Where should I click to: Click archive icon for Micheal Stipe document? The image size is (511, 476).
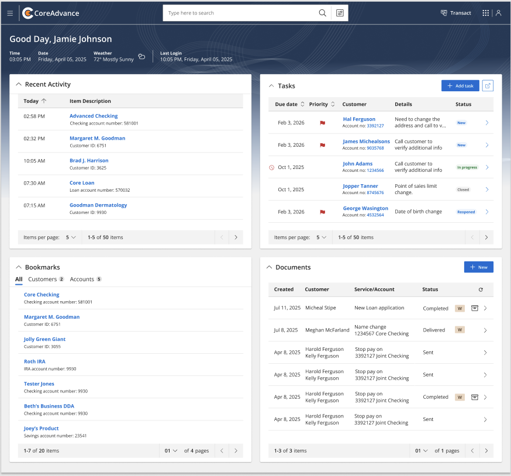click(x=475, y=308)
